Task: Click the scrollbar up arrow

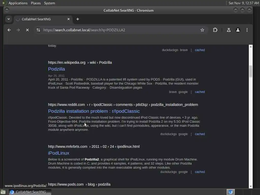Action: pyautogui.click(x=251, y=47)
